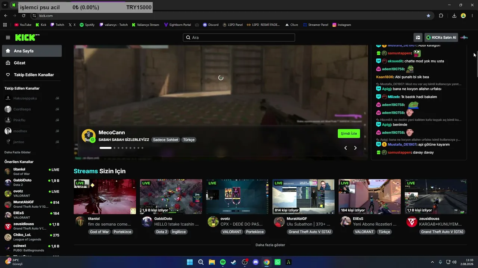478x268 pixels.
Task: Click the KICK logo
Action: (27, 38)
